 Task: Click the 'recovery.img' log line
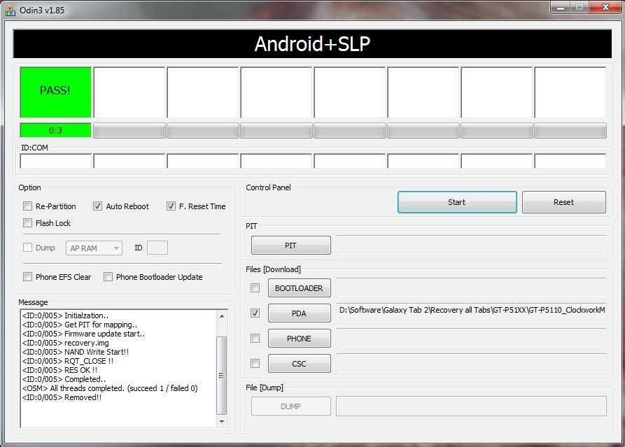[x=65, y=343]
